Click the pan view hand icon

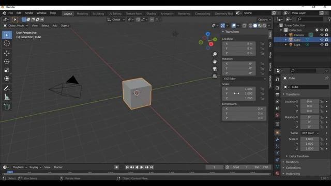point(215,61)
